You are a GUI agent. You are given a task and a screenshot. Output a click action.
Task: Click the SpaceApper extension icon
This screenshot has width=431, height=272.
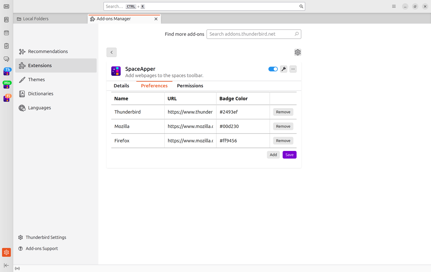[116, 71]
